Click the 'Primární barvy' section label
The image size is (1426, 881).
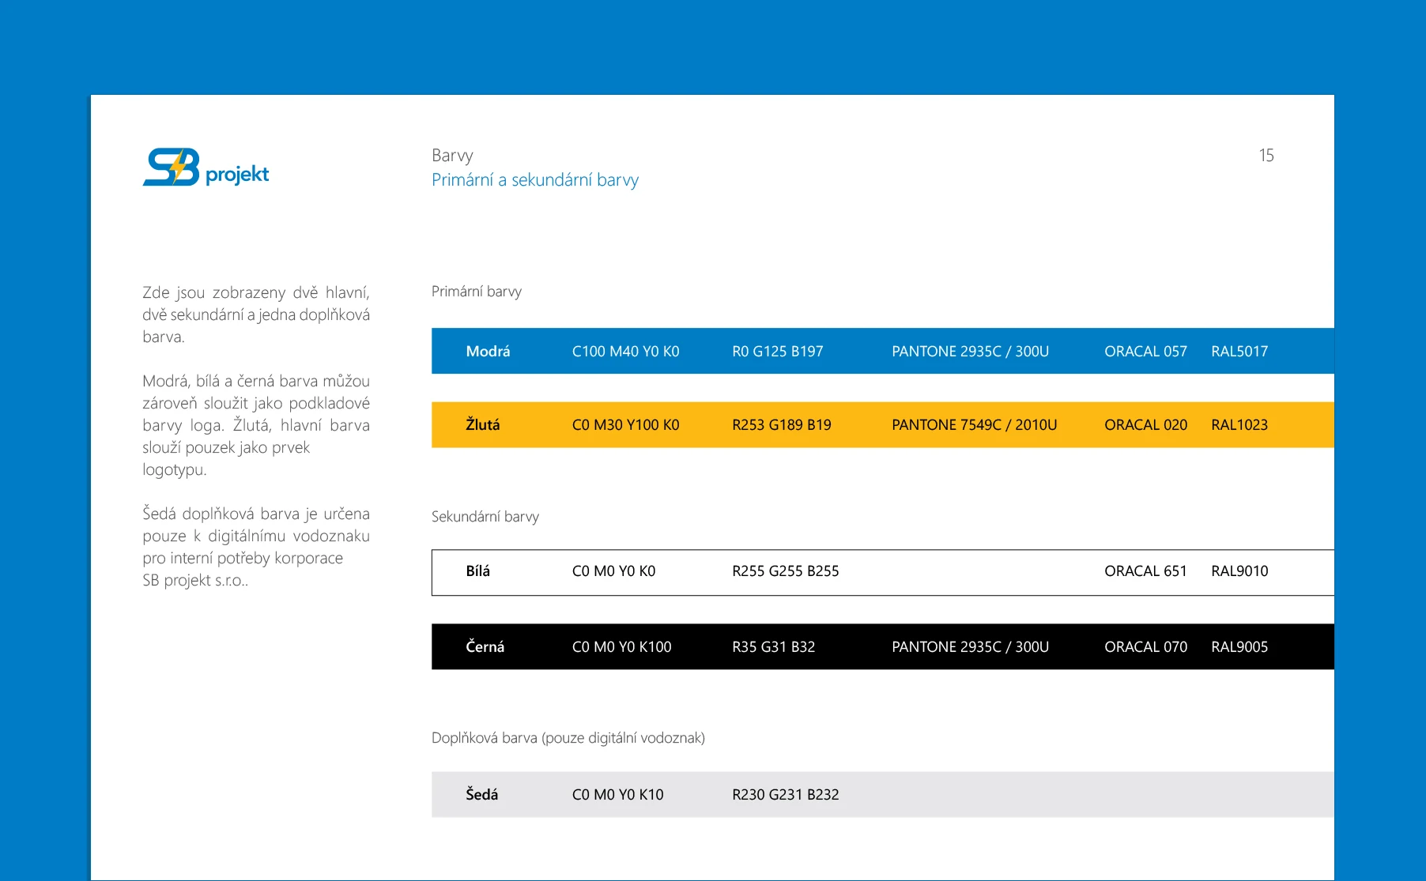[x=477, y=292]
